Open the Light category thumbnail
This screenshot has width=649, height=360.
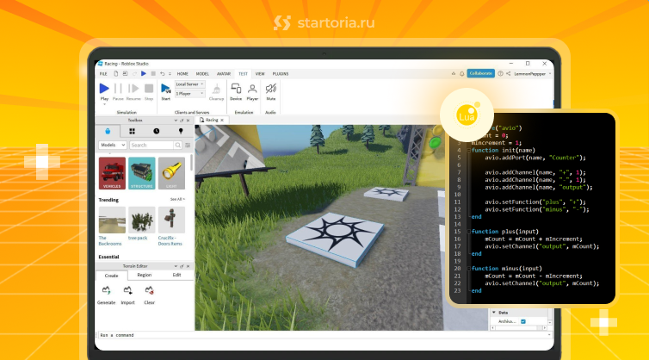coord(171,173)
